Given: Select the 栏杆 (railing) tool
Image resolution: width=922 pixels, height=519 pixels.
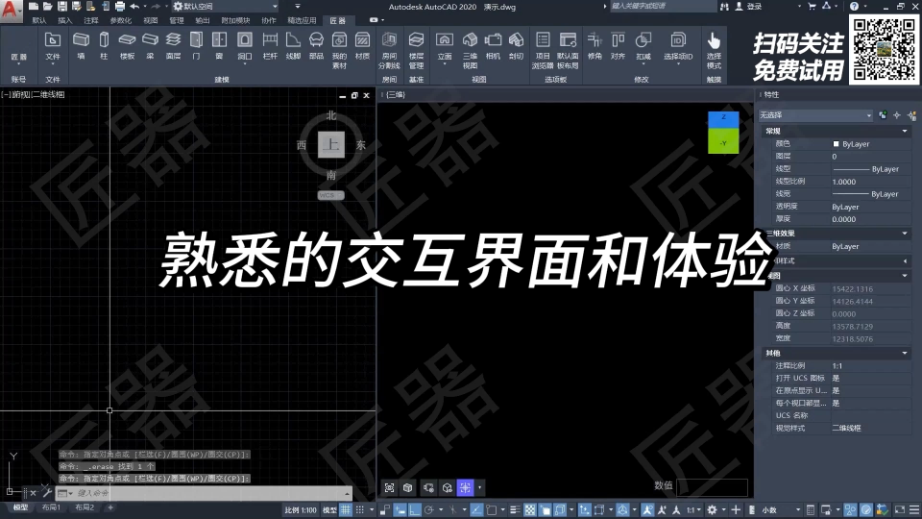Looking at the screenshot, I should [270, 46].
